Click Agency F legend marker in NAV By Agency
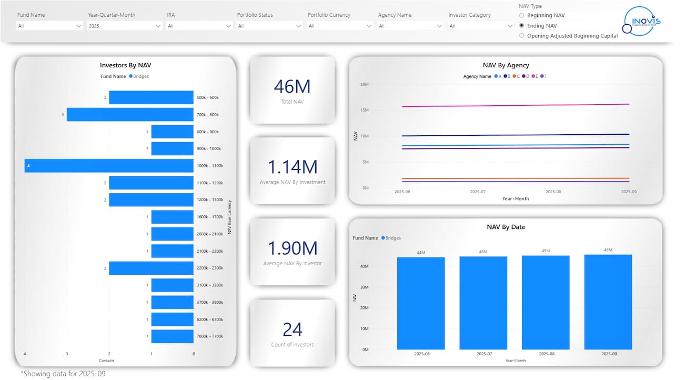Image resolution: width=684 pixels, height=380 pixels. pyautogui.click(x=542, y=76)
